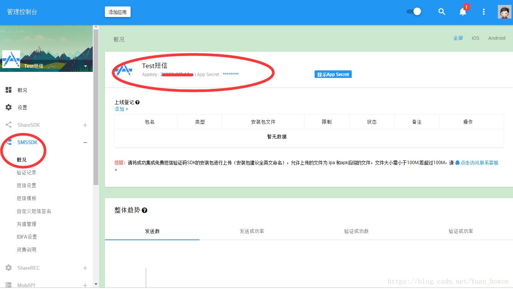
Task: Open the Test短信 app switcher dropdown arrow
Action: pos(86,66)
